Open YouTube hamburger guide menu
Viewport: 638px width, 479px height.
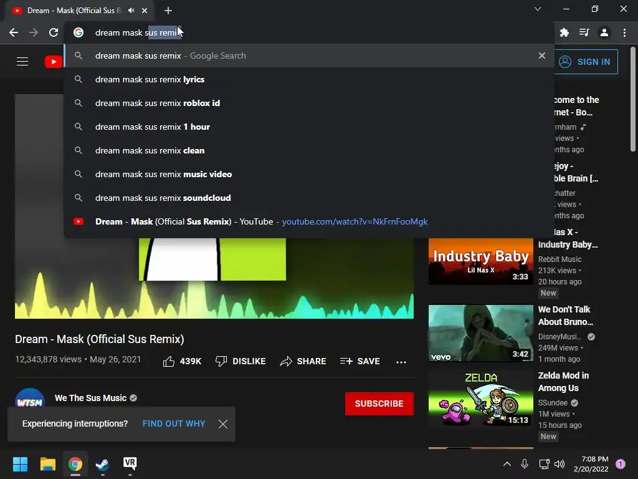[22, 62]
